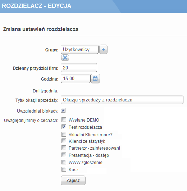Open the time picker calendar icon
The image size is (187, 191).
pos(95,78)
